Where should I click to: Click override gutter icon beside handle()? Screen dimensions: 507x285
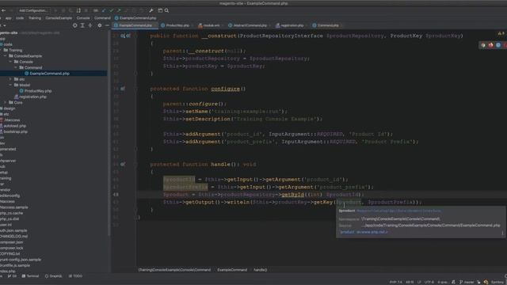click(x=123, y=164)
